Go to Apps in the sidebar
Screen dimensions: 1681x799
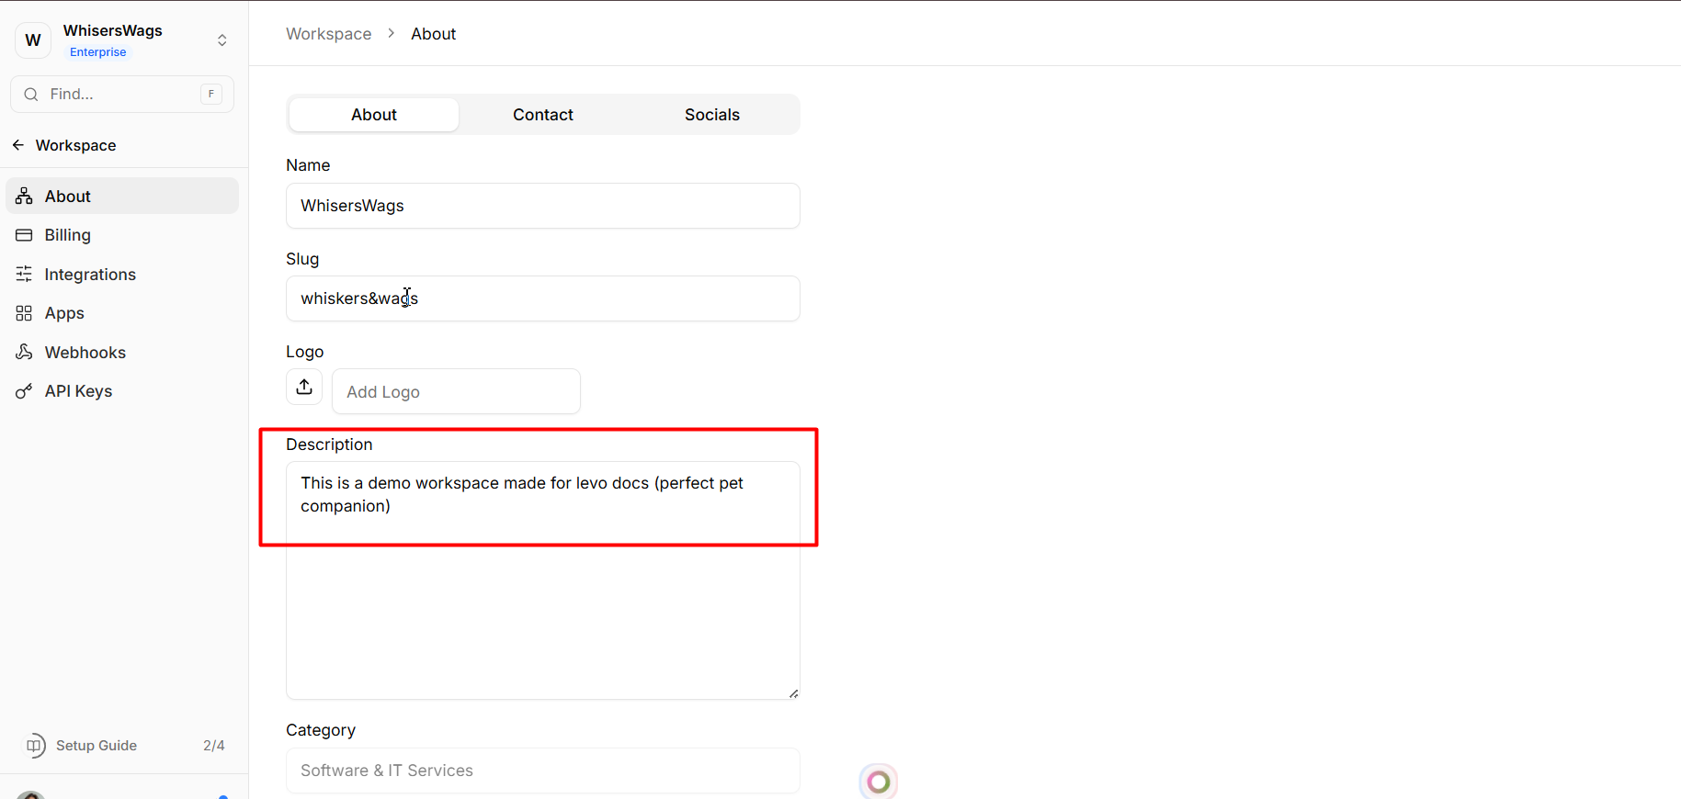pos(64,313)
